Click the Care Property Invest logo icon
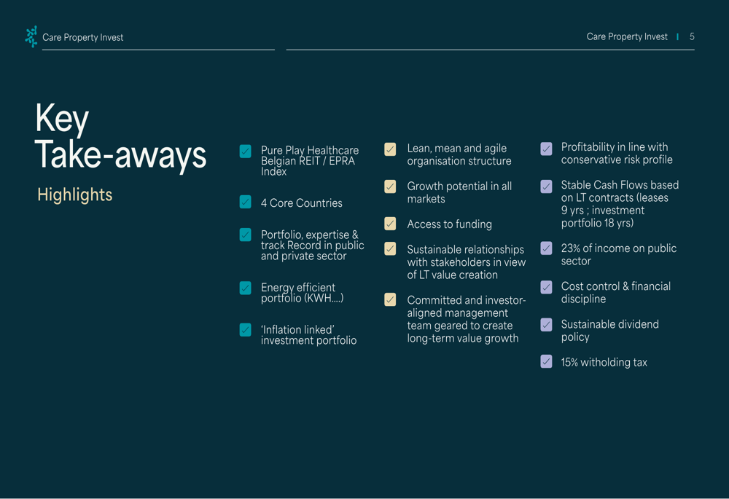This screenshot has height=499, width=729. [31, 36]
